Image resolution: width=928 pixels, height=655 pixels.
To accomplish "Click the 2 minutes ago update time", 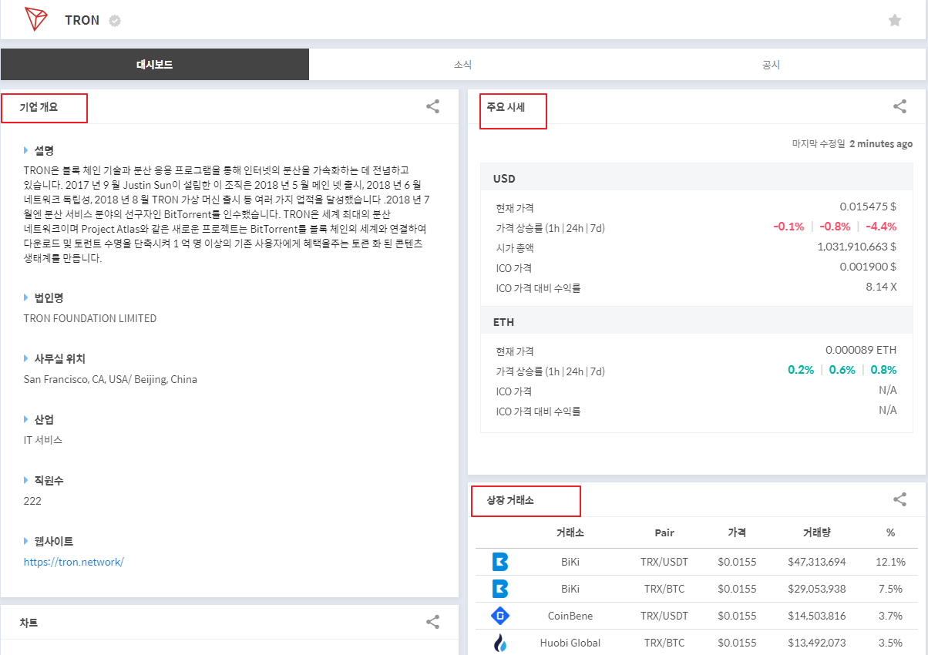I will (x=881, y=143).
